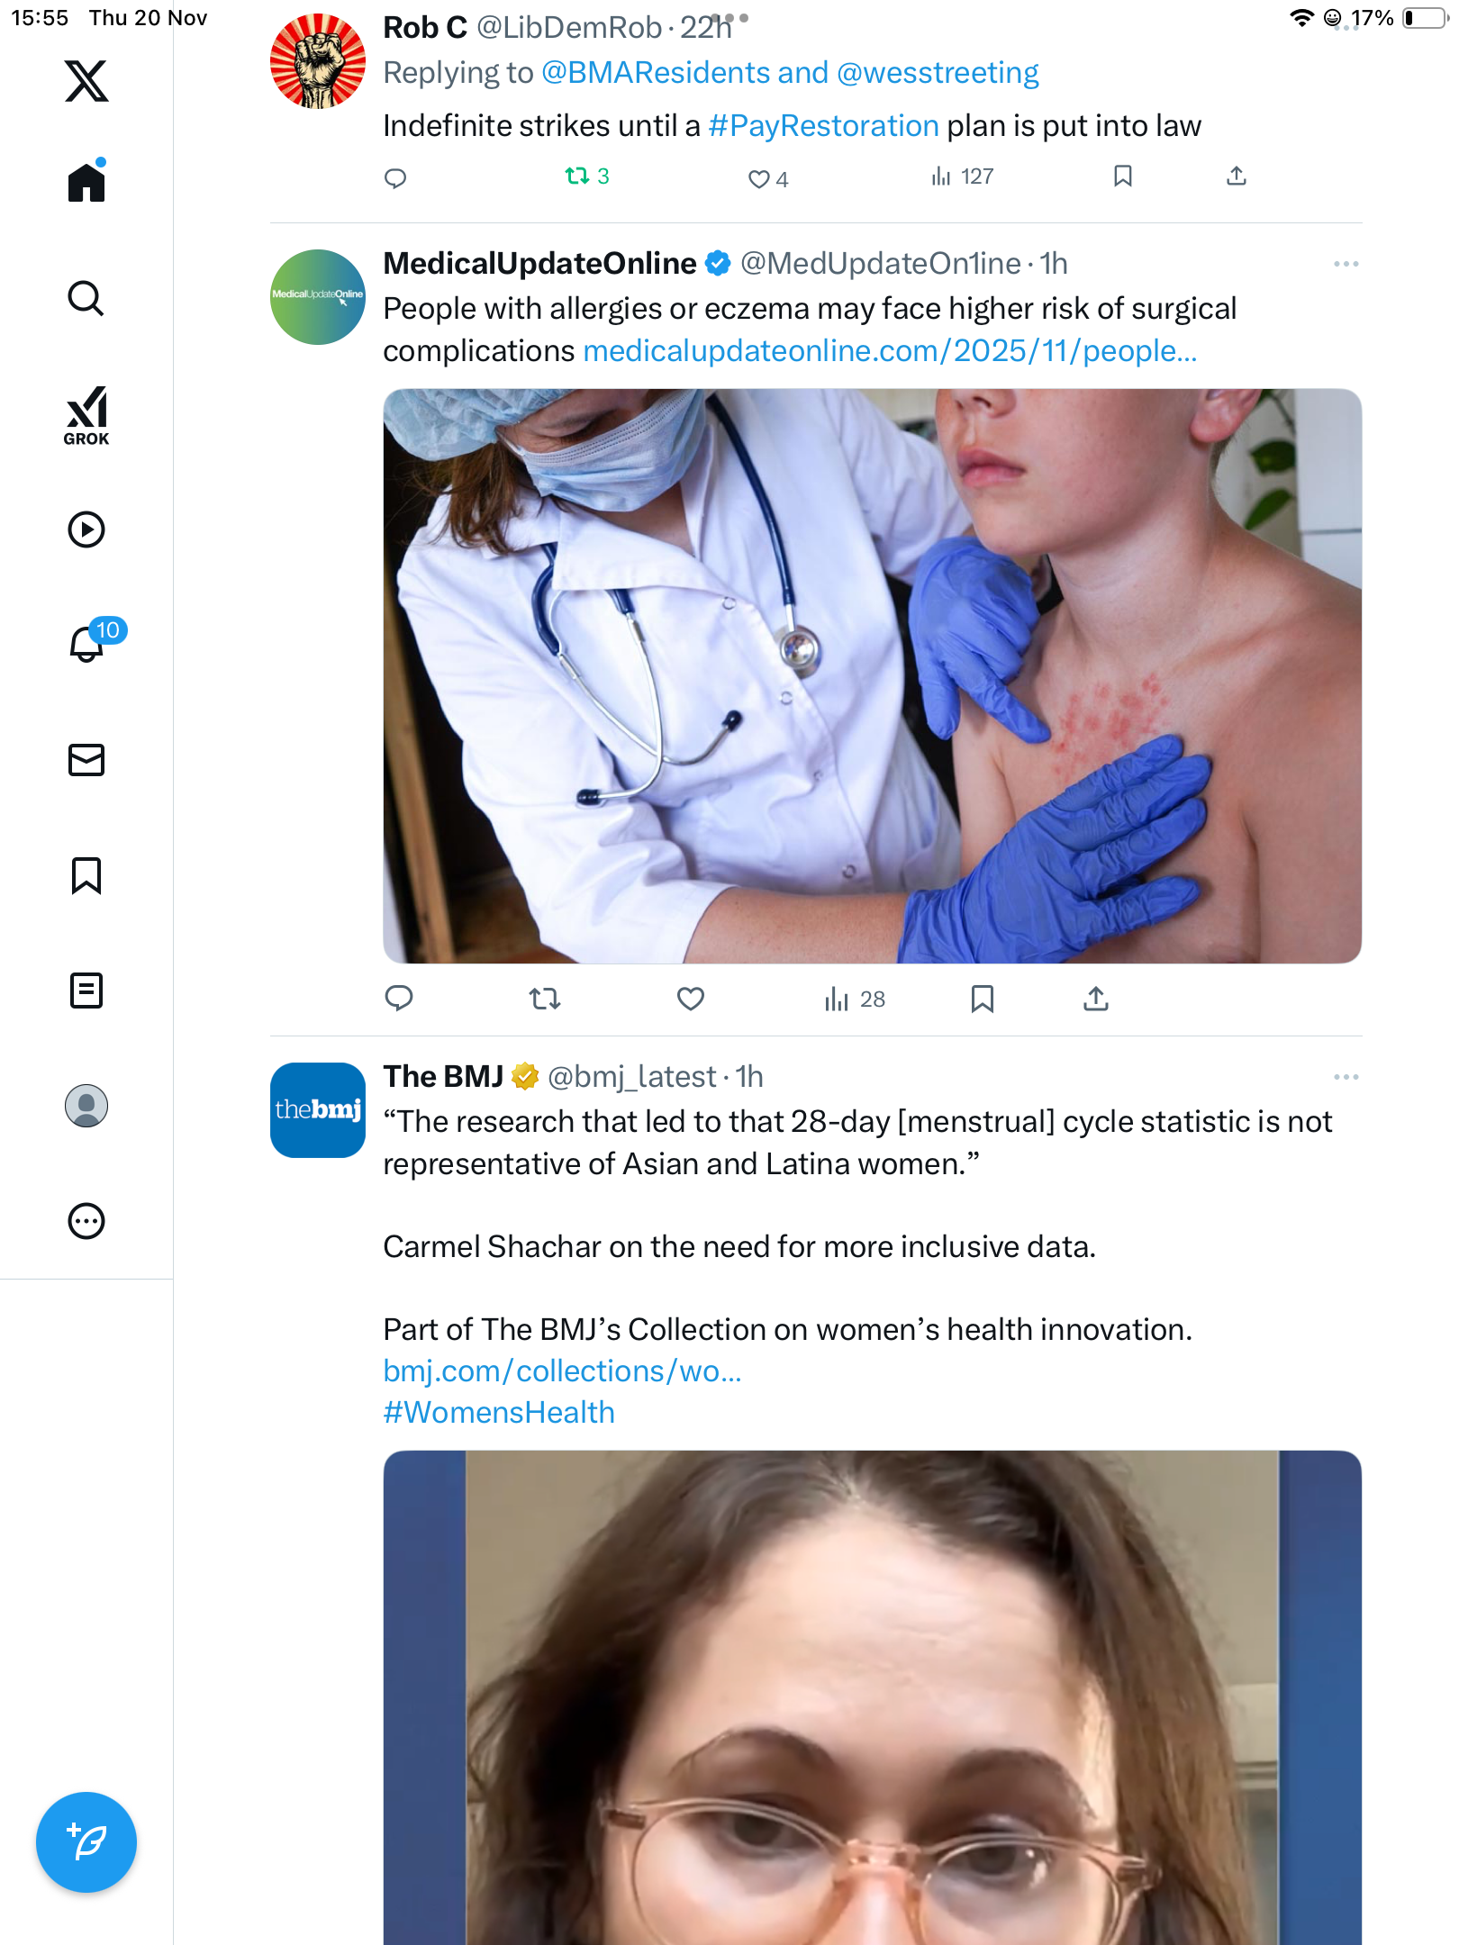Open more options on MedicalUpdateOnline post
This screenshot has height=1945, width=1459.
coord(1346,264)
